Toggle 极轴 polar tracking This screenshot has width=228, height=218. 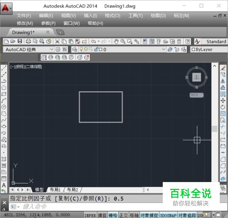tap(134, 215)
